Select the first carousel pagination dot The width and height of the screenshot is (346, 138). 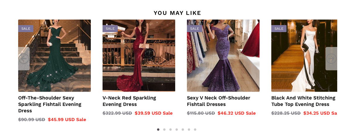[x=158, y=130]
